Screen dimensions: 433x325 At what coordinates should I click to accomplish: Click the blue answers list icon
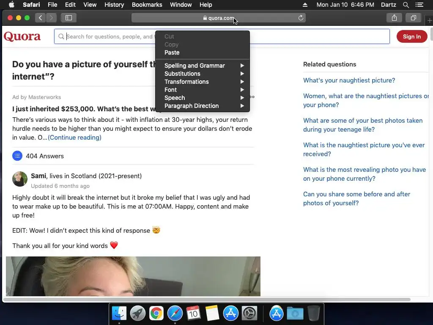pos(17,156)
